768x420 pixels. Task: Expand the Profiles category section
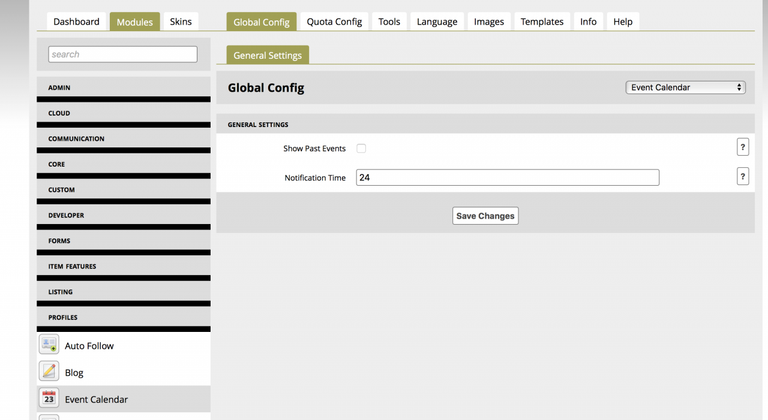(x=123, y=318)
